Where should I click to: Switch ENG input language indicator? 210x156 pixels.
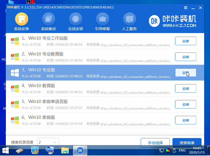[182, 150]
